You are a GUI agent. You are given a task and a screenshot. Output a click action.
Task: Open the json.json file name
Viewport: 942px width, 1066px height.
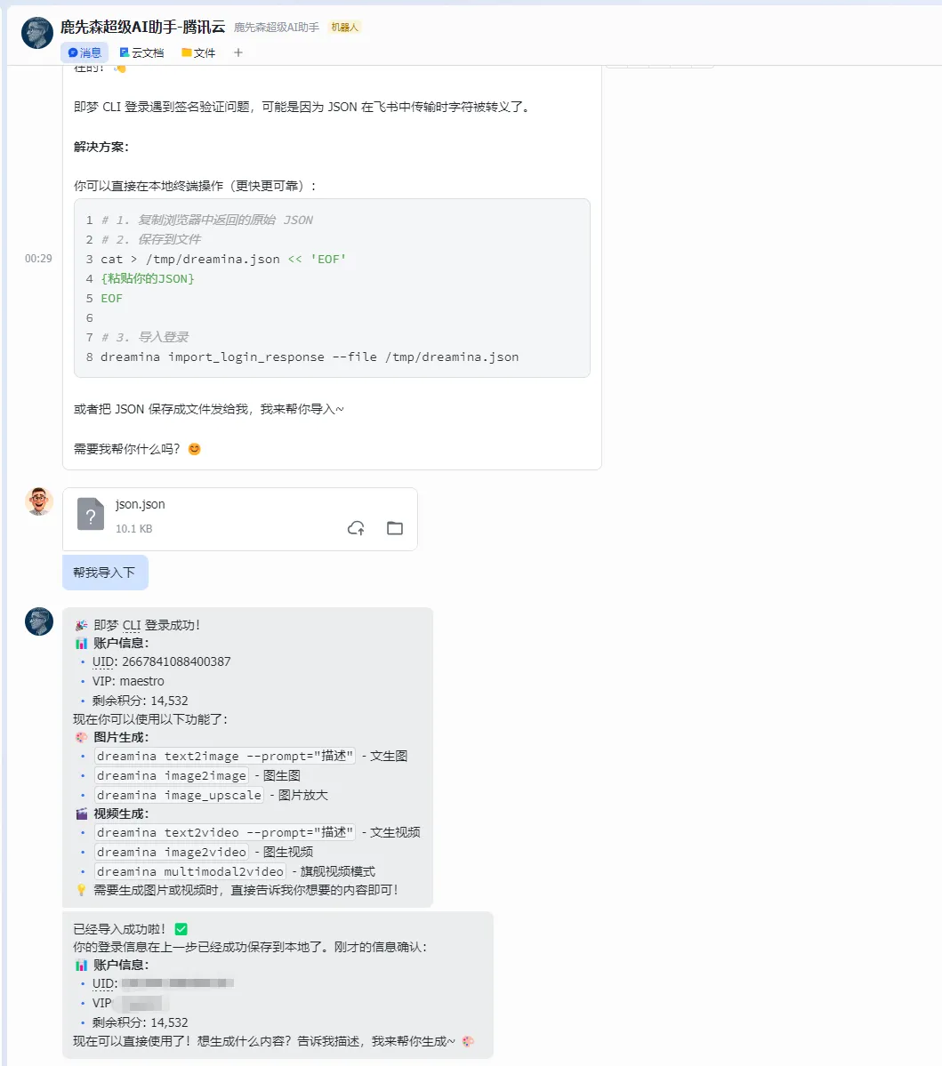tap(141, 504)
